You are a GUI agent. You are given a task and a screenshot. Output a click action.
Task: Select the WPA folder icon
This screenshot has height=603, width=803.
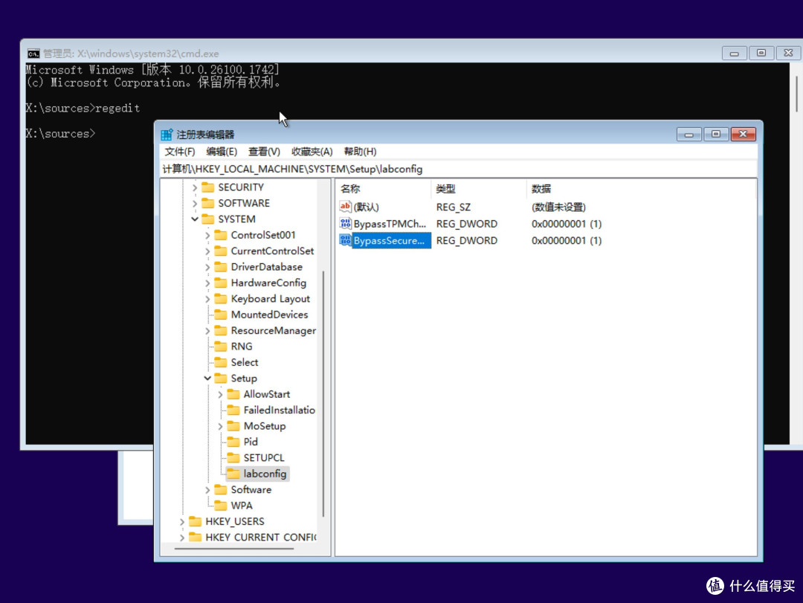coord(221,505)
